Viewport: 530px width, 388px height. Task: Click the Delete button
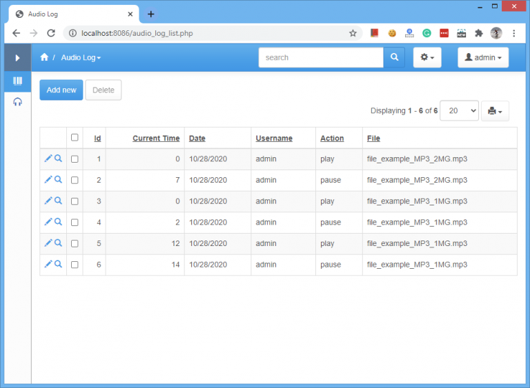tap(104, 90)
